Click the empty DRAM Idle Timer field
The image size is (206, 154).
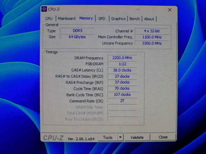pos(122,107)
